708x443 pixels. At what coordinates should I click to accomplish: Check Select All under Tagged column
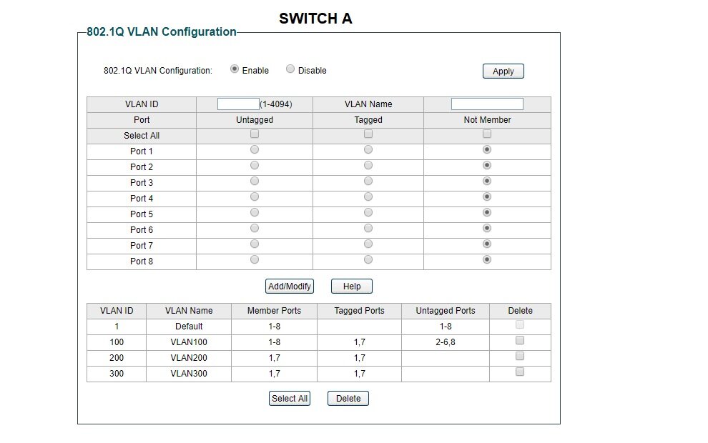click(368, 134)
